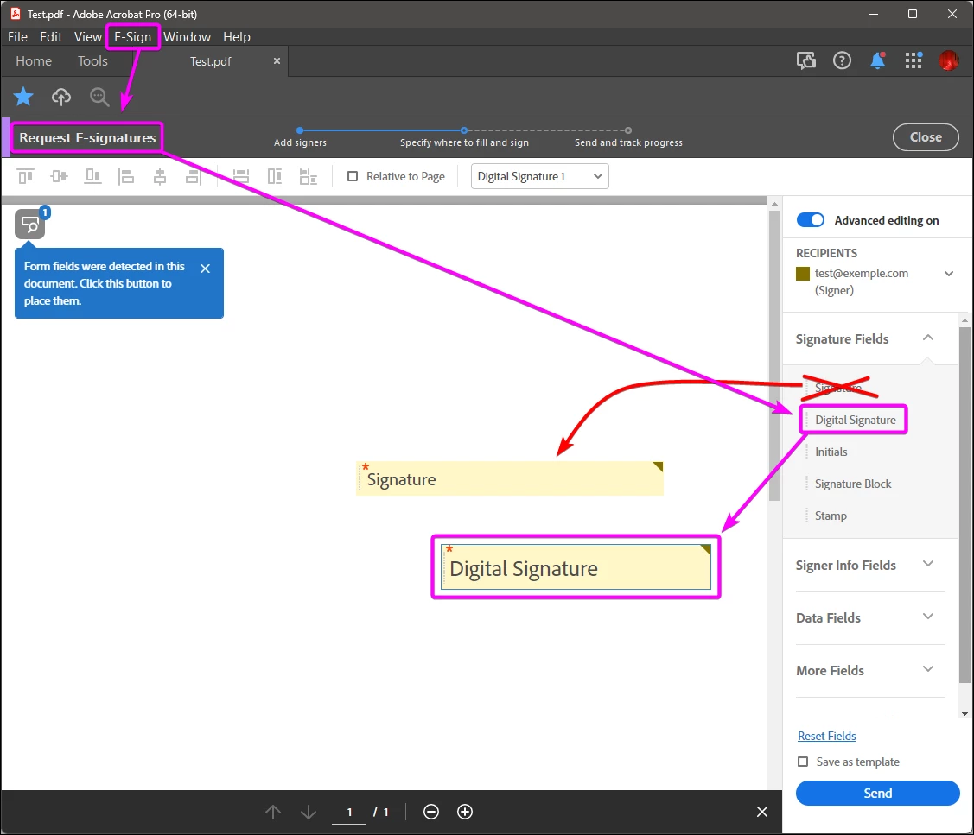Align fields horizontally centered

tap(160, 176)
